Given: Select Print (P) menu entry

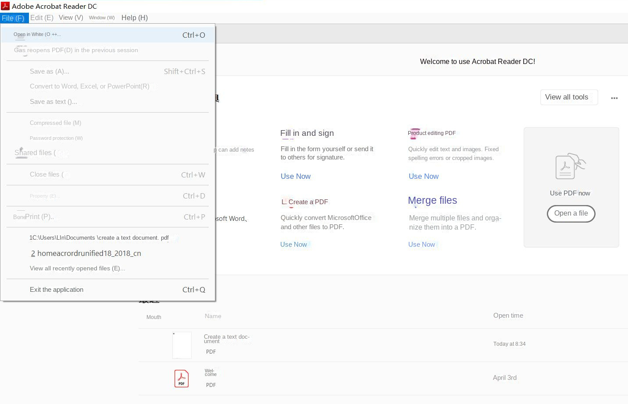Looking at the screenshot, I should coord(107,217).
